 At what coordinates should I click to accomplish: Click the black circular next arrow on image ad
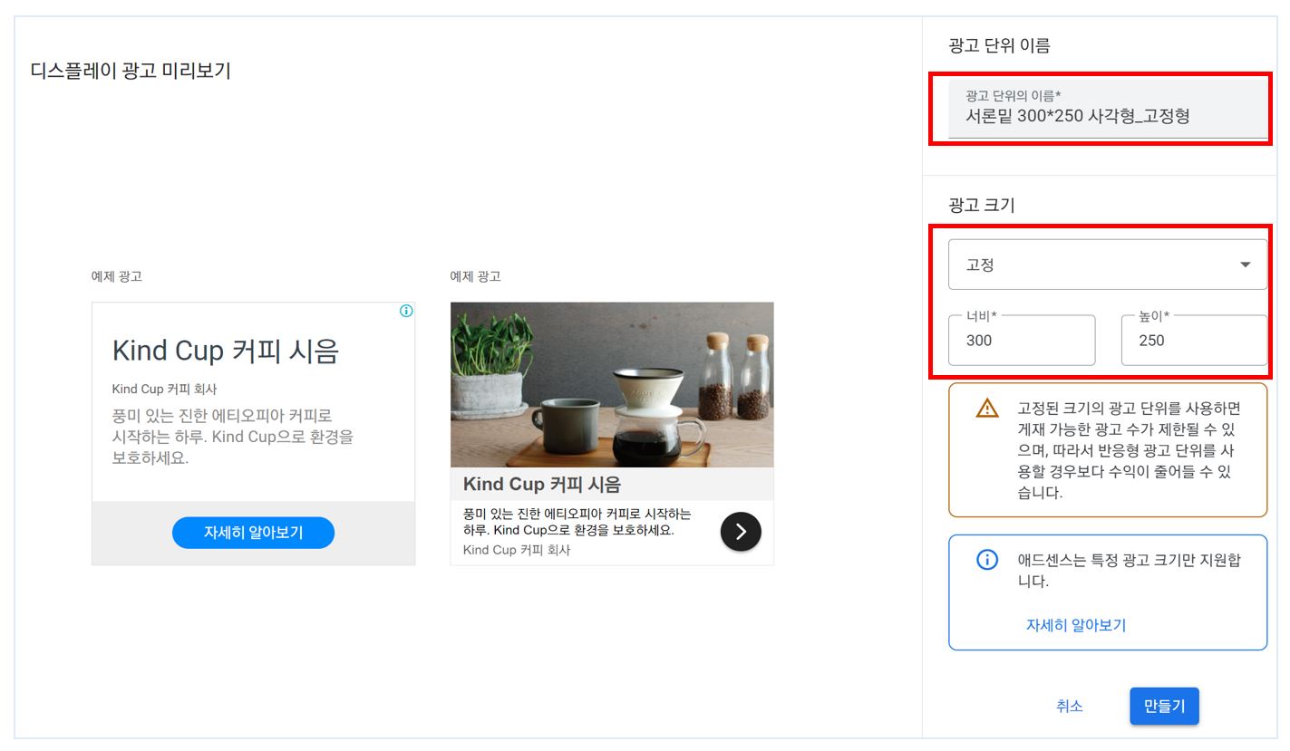click(741, 532)
